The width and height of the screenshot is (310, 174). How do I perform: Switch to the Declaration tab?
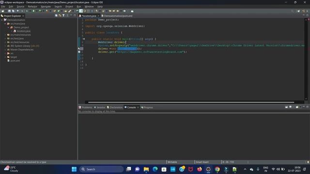pos(115,107)
